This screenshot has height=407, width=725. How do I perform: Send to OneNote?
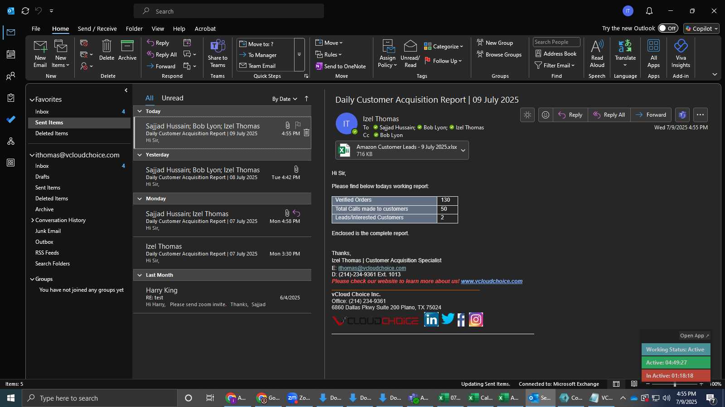click(341, 66)
